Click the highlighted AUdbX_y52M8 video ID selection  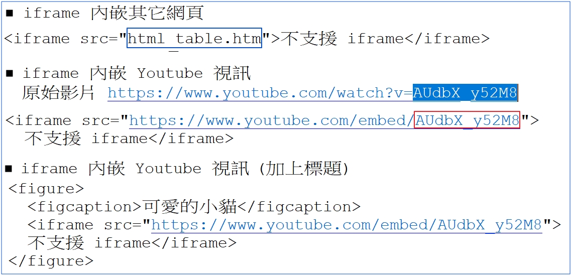465,93
